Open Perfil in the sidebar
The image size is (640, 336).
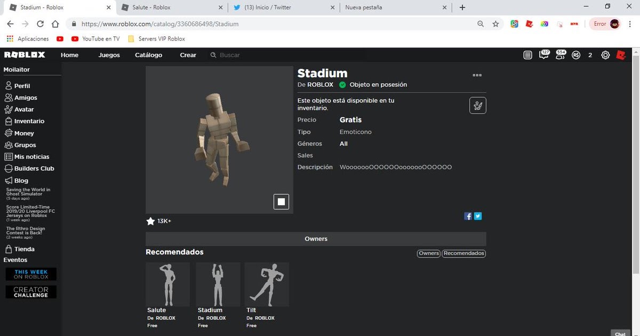click(x=18, y=86)
